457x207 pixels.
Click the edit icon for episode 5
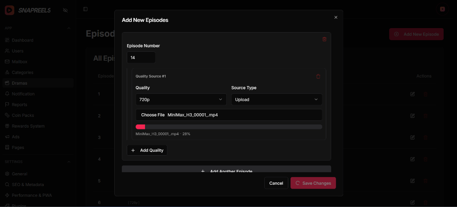pyautogui.click(x=412, y=181)
